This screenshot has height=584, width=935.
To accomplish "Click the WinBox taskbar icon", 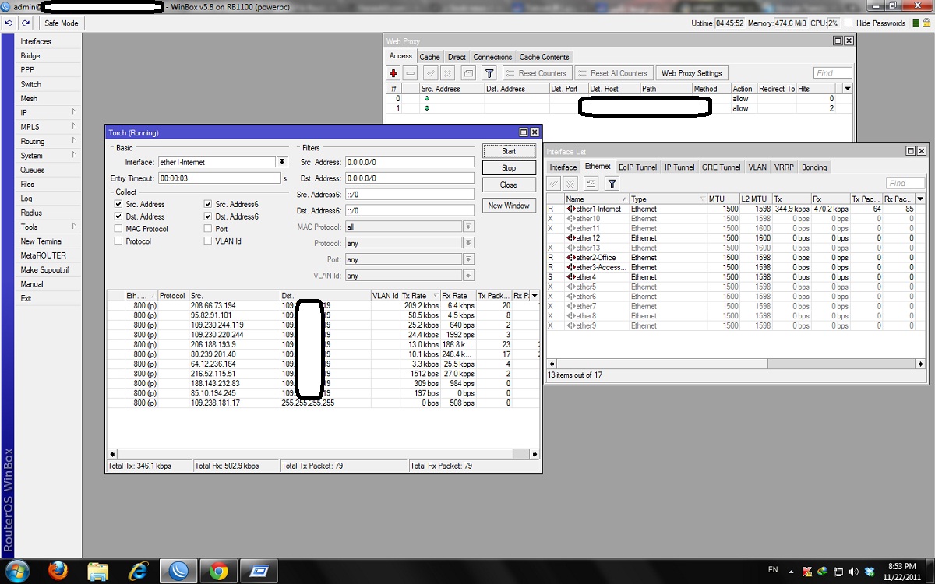I will (x=179, y=571).
